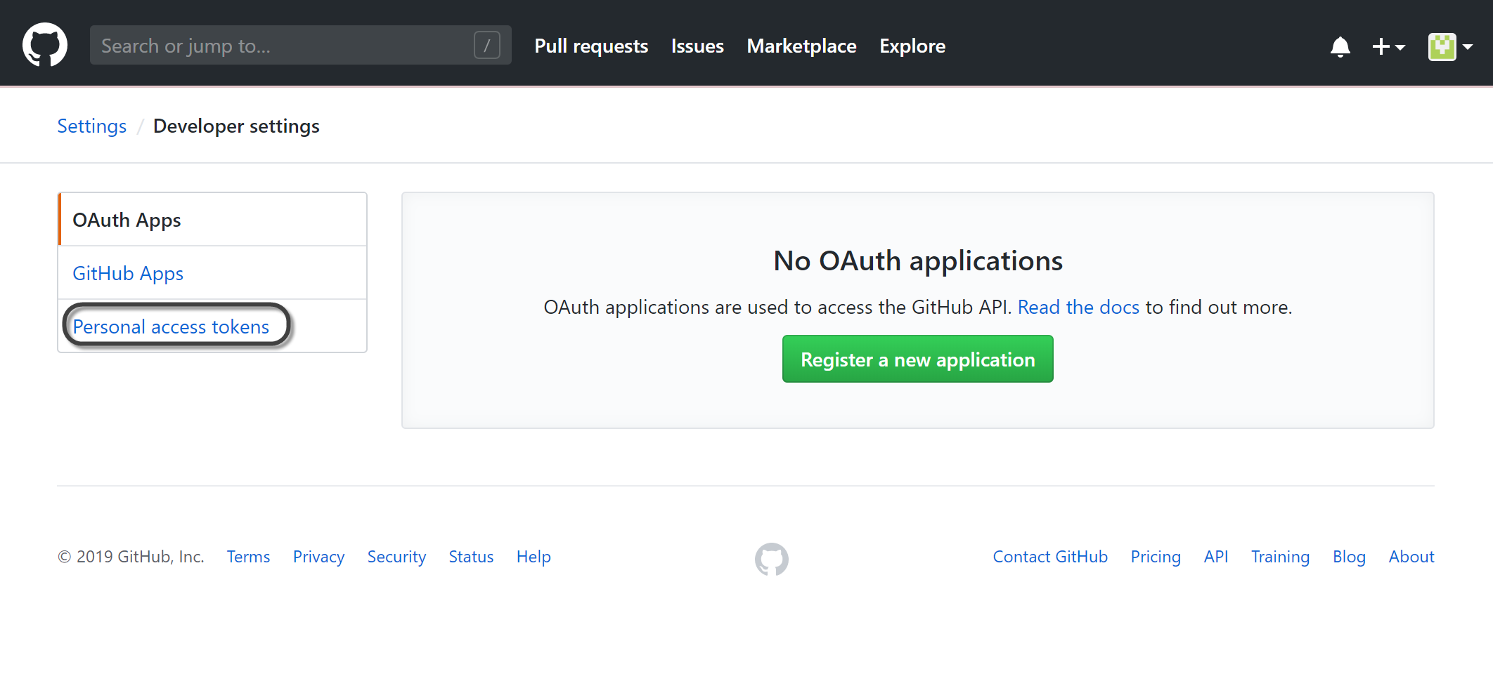Open the Blog footer link
Image resolution: width=1493 pixels, height=674 pixels.
[x=1349, y=557]
